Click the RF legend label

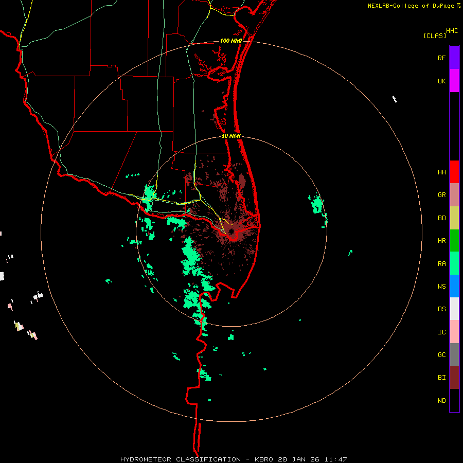[x=441, y=58]
